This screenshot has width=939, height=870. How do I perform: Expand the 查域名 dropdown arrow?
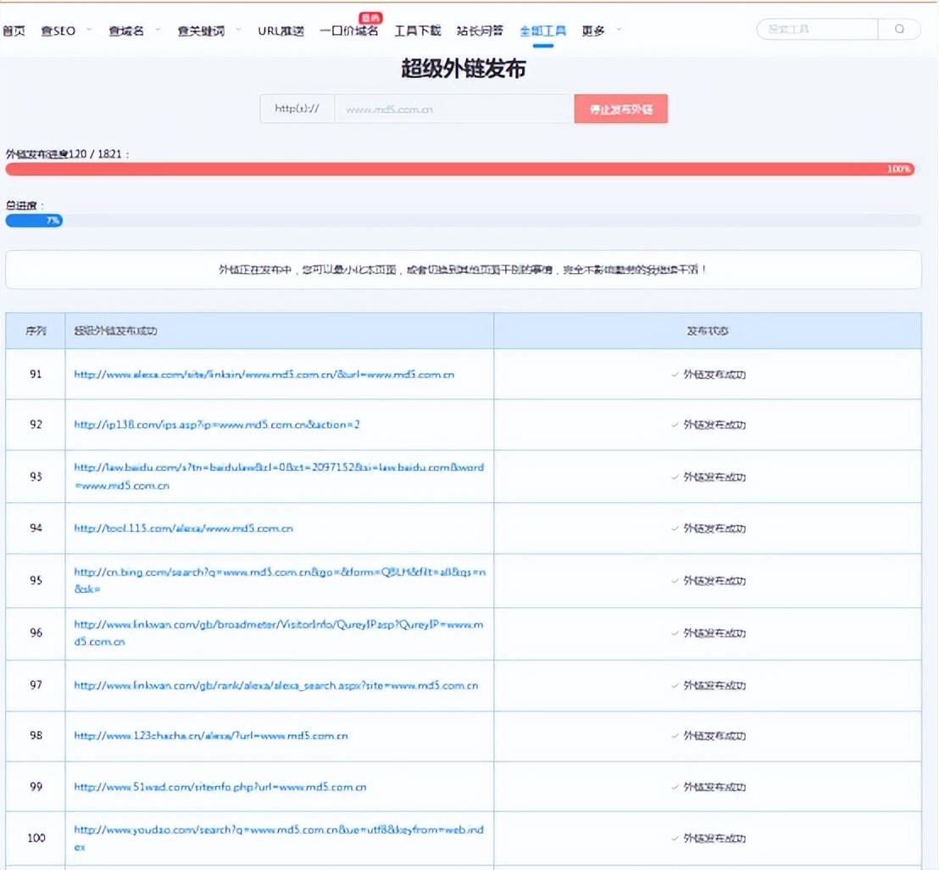[x=158, y=30]
